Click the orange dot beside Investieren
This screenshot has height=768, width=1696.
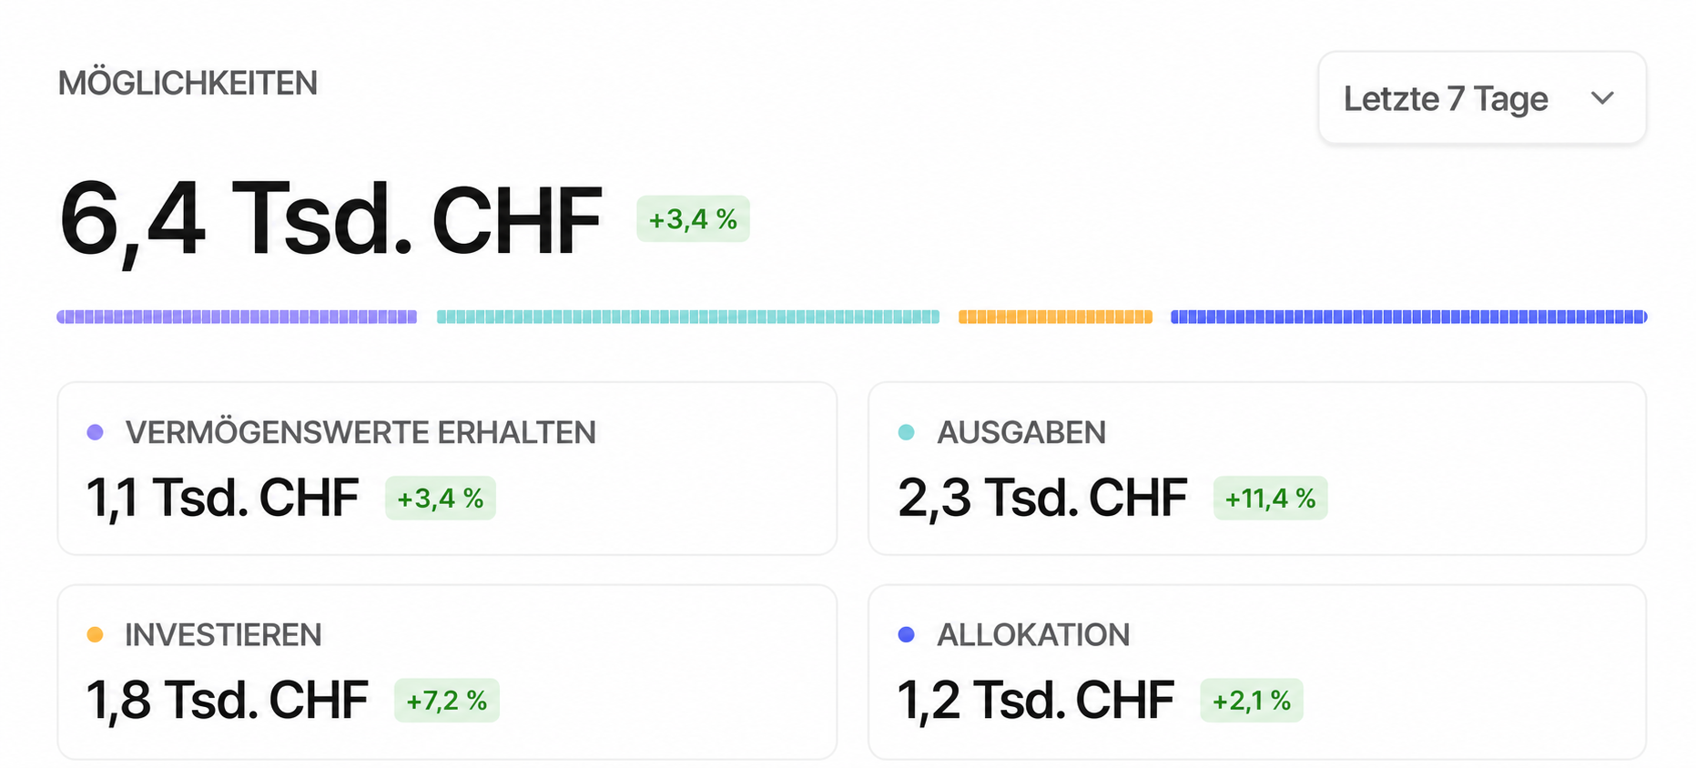point(95,635)
